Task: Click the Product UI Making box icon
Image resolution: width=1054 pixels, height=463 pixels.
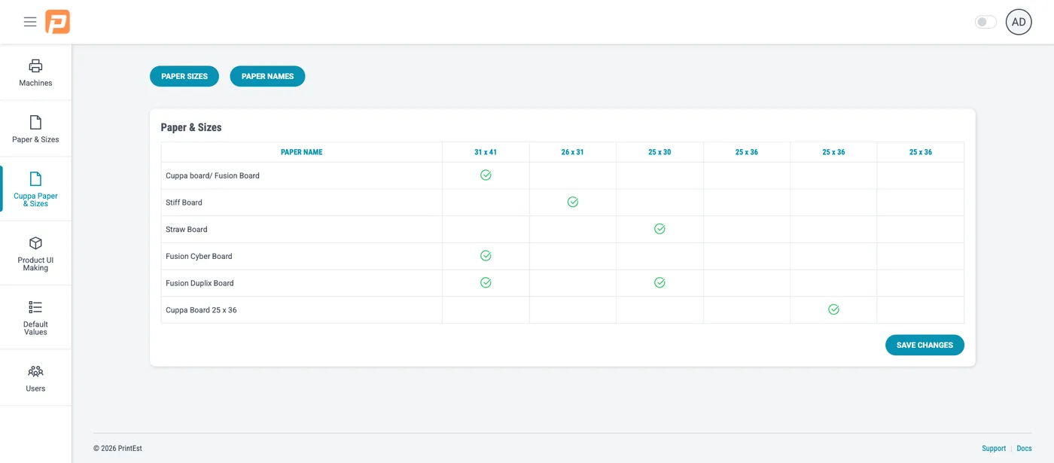Action: (35, 243)
